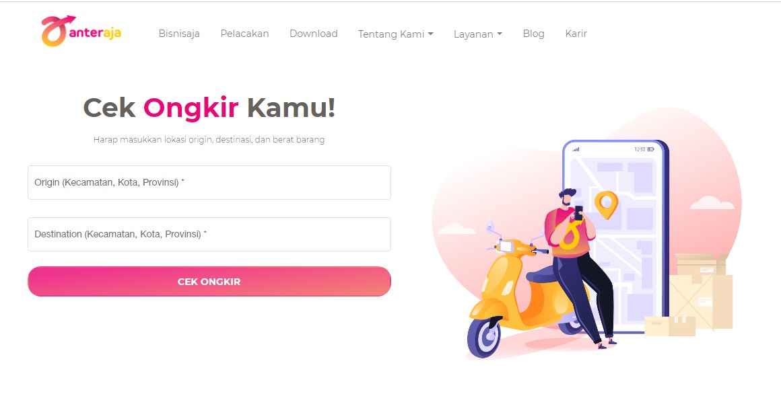Go to Pelacakan tracking page
Screen dimensions: 781x396
[244, 34]
